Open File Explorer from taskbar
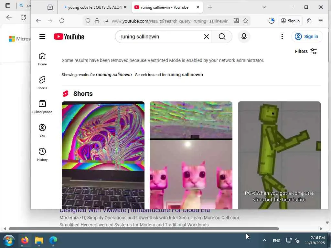The width and height of the screenshot is (331, 248). click(x=39, y=240)
